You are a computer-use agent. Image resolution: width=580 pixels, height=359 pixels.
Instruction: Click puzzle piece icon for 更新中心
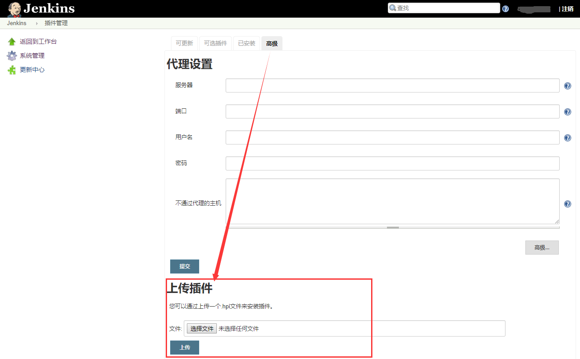12,70
